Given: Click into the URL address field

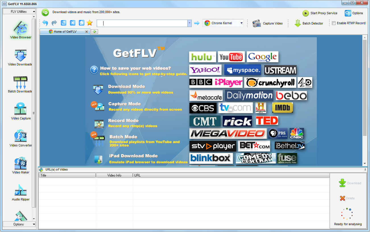Looking at the screenshot, I should pyautogui.click(x=142, y=23).
